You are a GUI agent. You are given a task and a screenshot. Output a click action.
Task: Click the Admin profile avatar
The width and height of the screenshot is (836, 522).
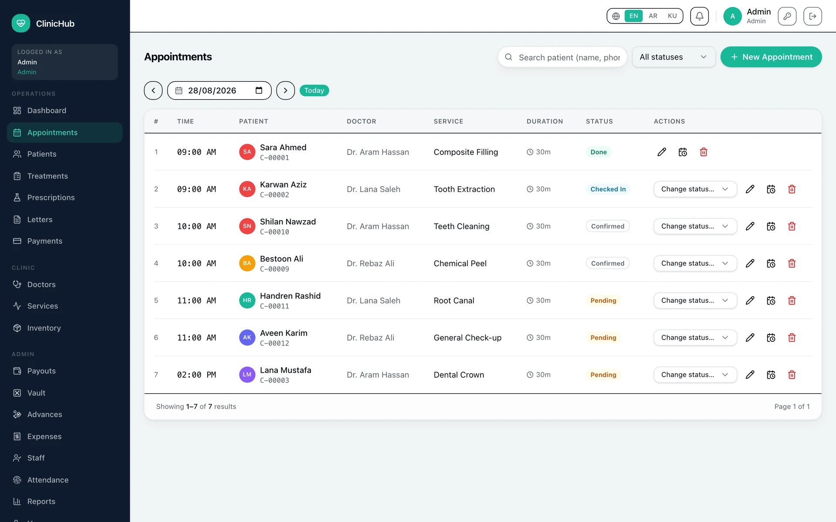[732, 16]
